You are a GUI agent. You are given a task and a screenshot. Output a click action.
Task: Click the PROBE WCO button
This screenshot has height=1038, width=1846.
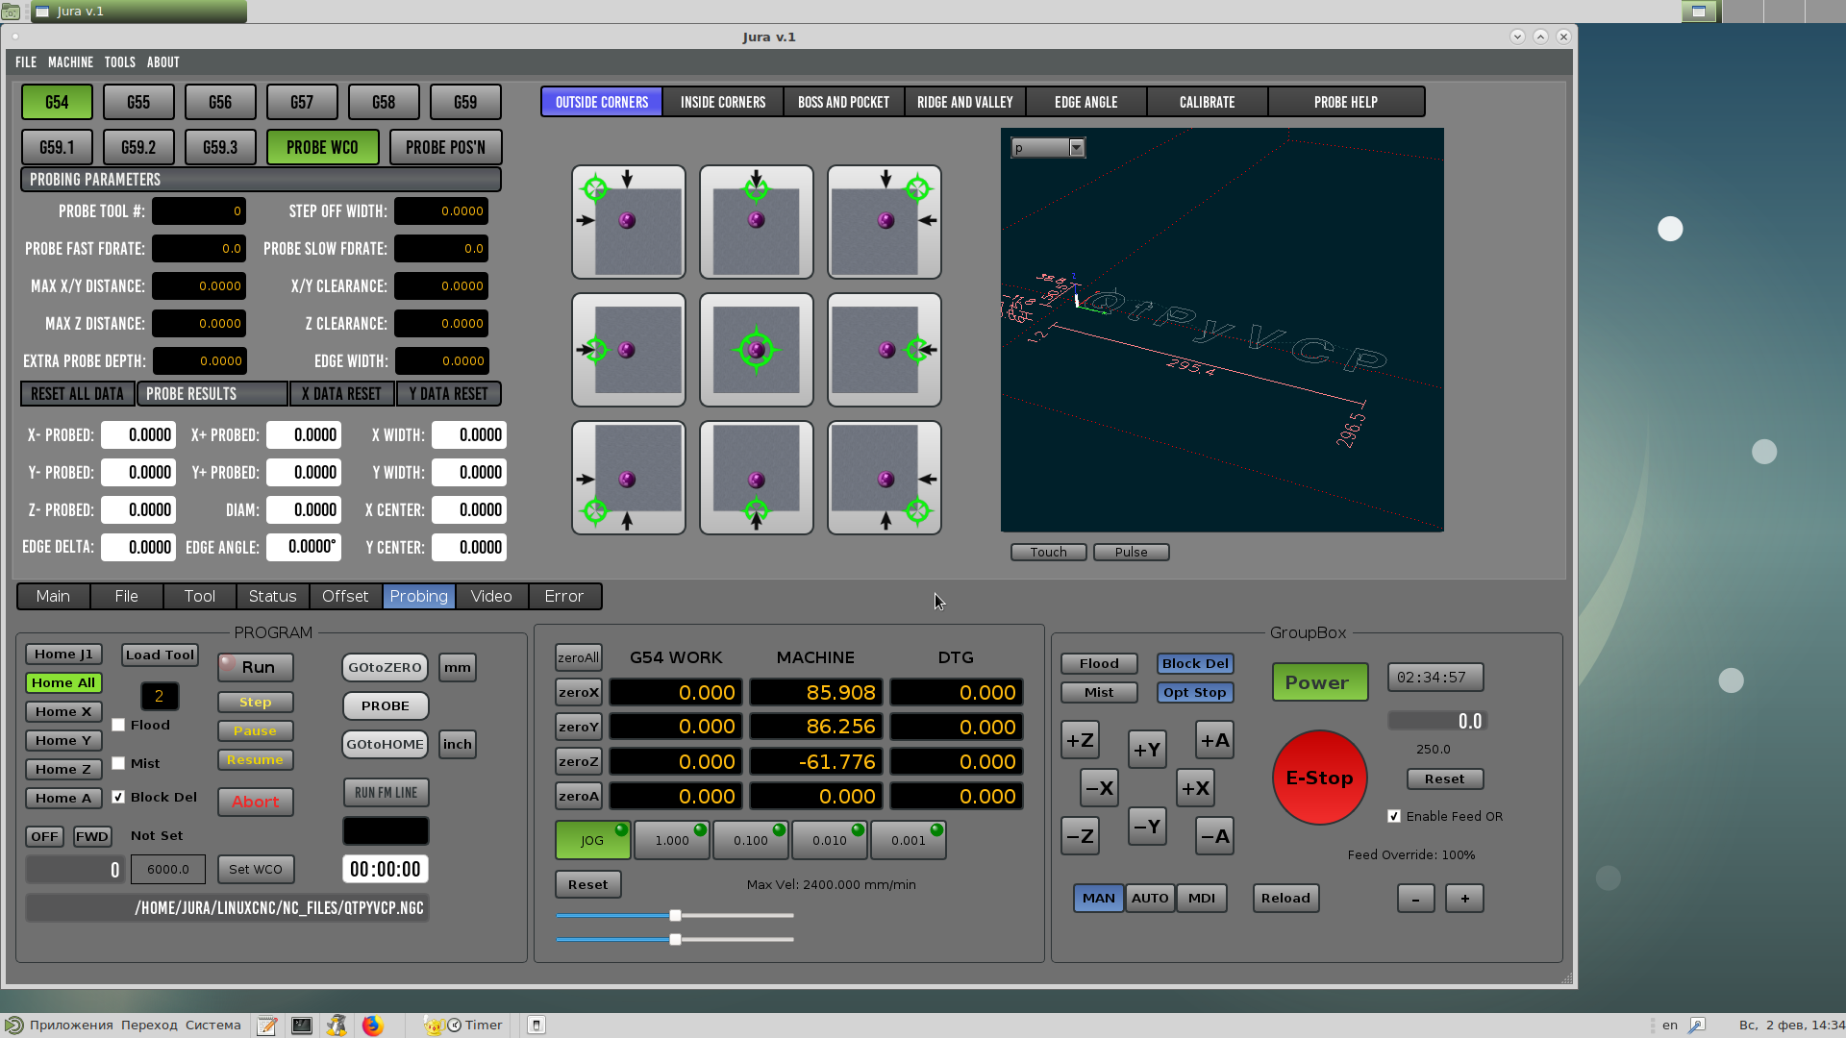point(322,148)
